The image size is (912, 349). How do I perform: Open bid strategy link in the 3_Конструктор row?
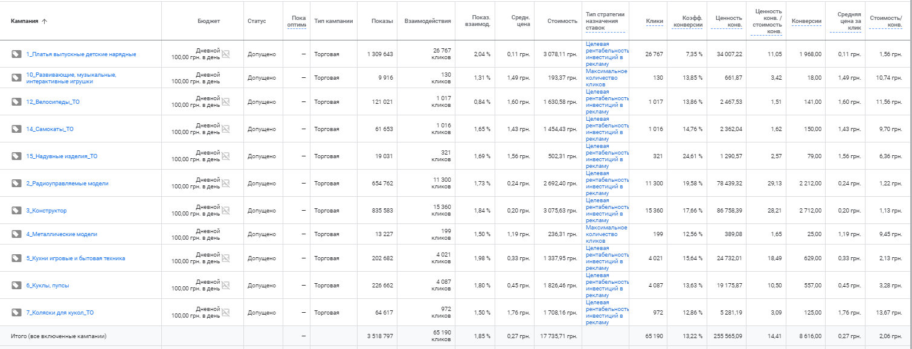[607, 211]
